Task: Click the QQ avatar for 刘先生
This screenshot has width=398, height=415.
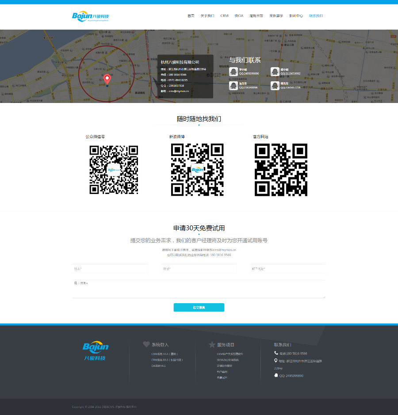Action: click(x=233, y=85)
